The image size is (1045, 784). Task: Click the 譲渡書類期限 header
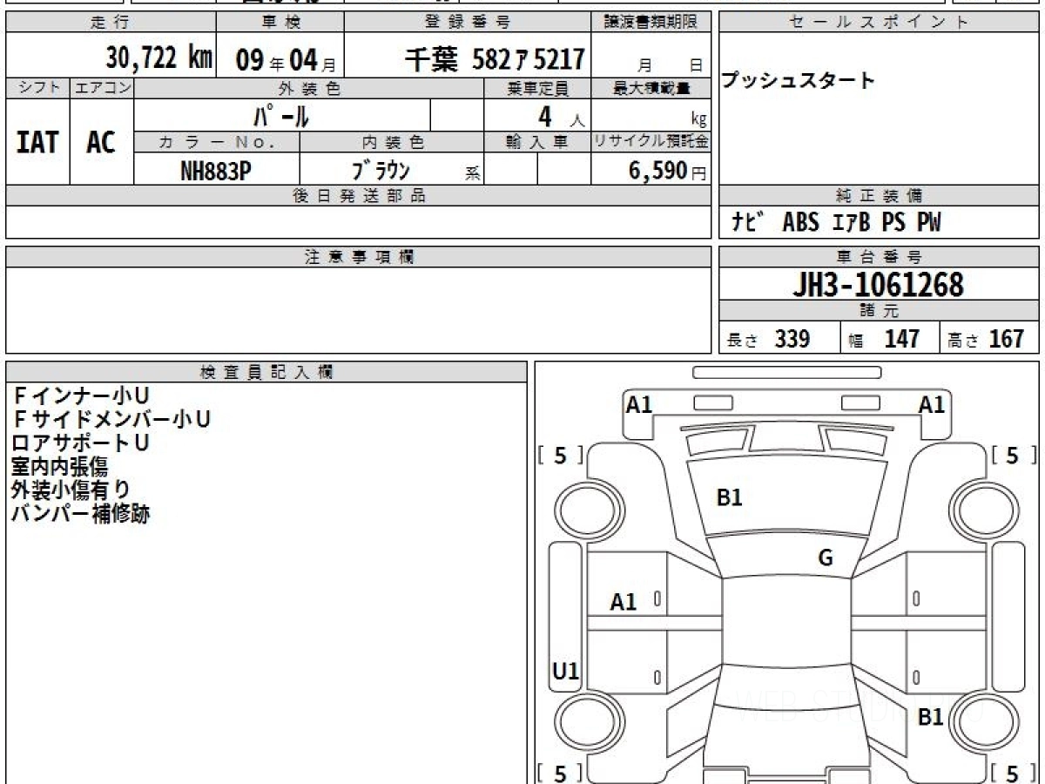coord(651,23)
